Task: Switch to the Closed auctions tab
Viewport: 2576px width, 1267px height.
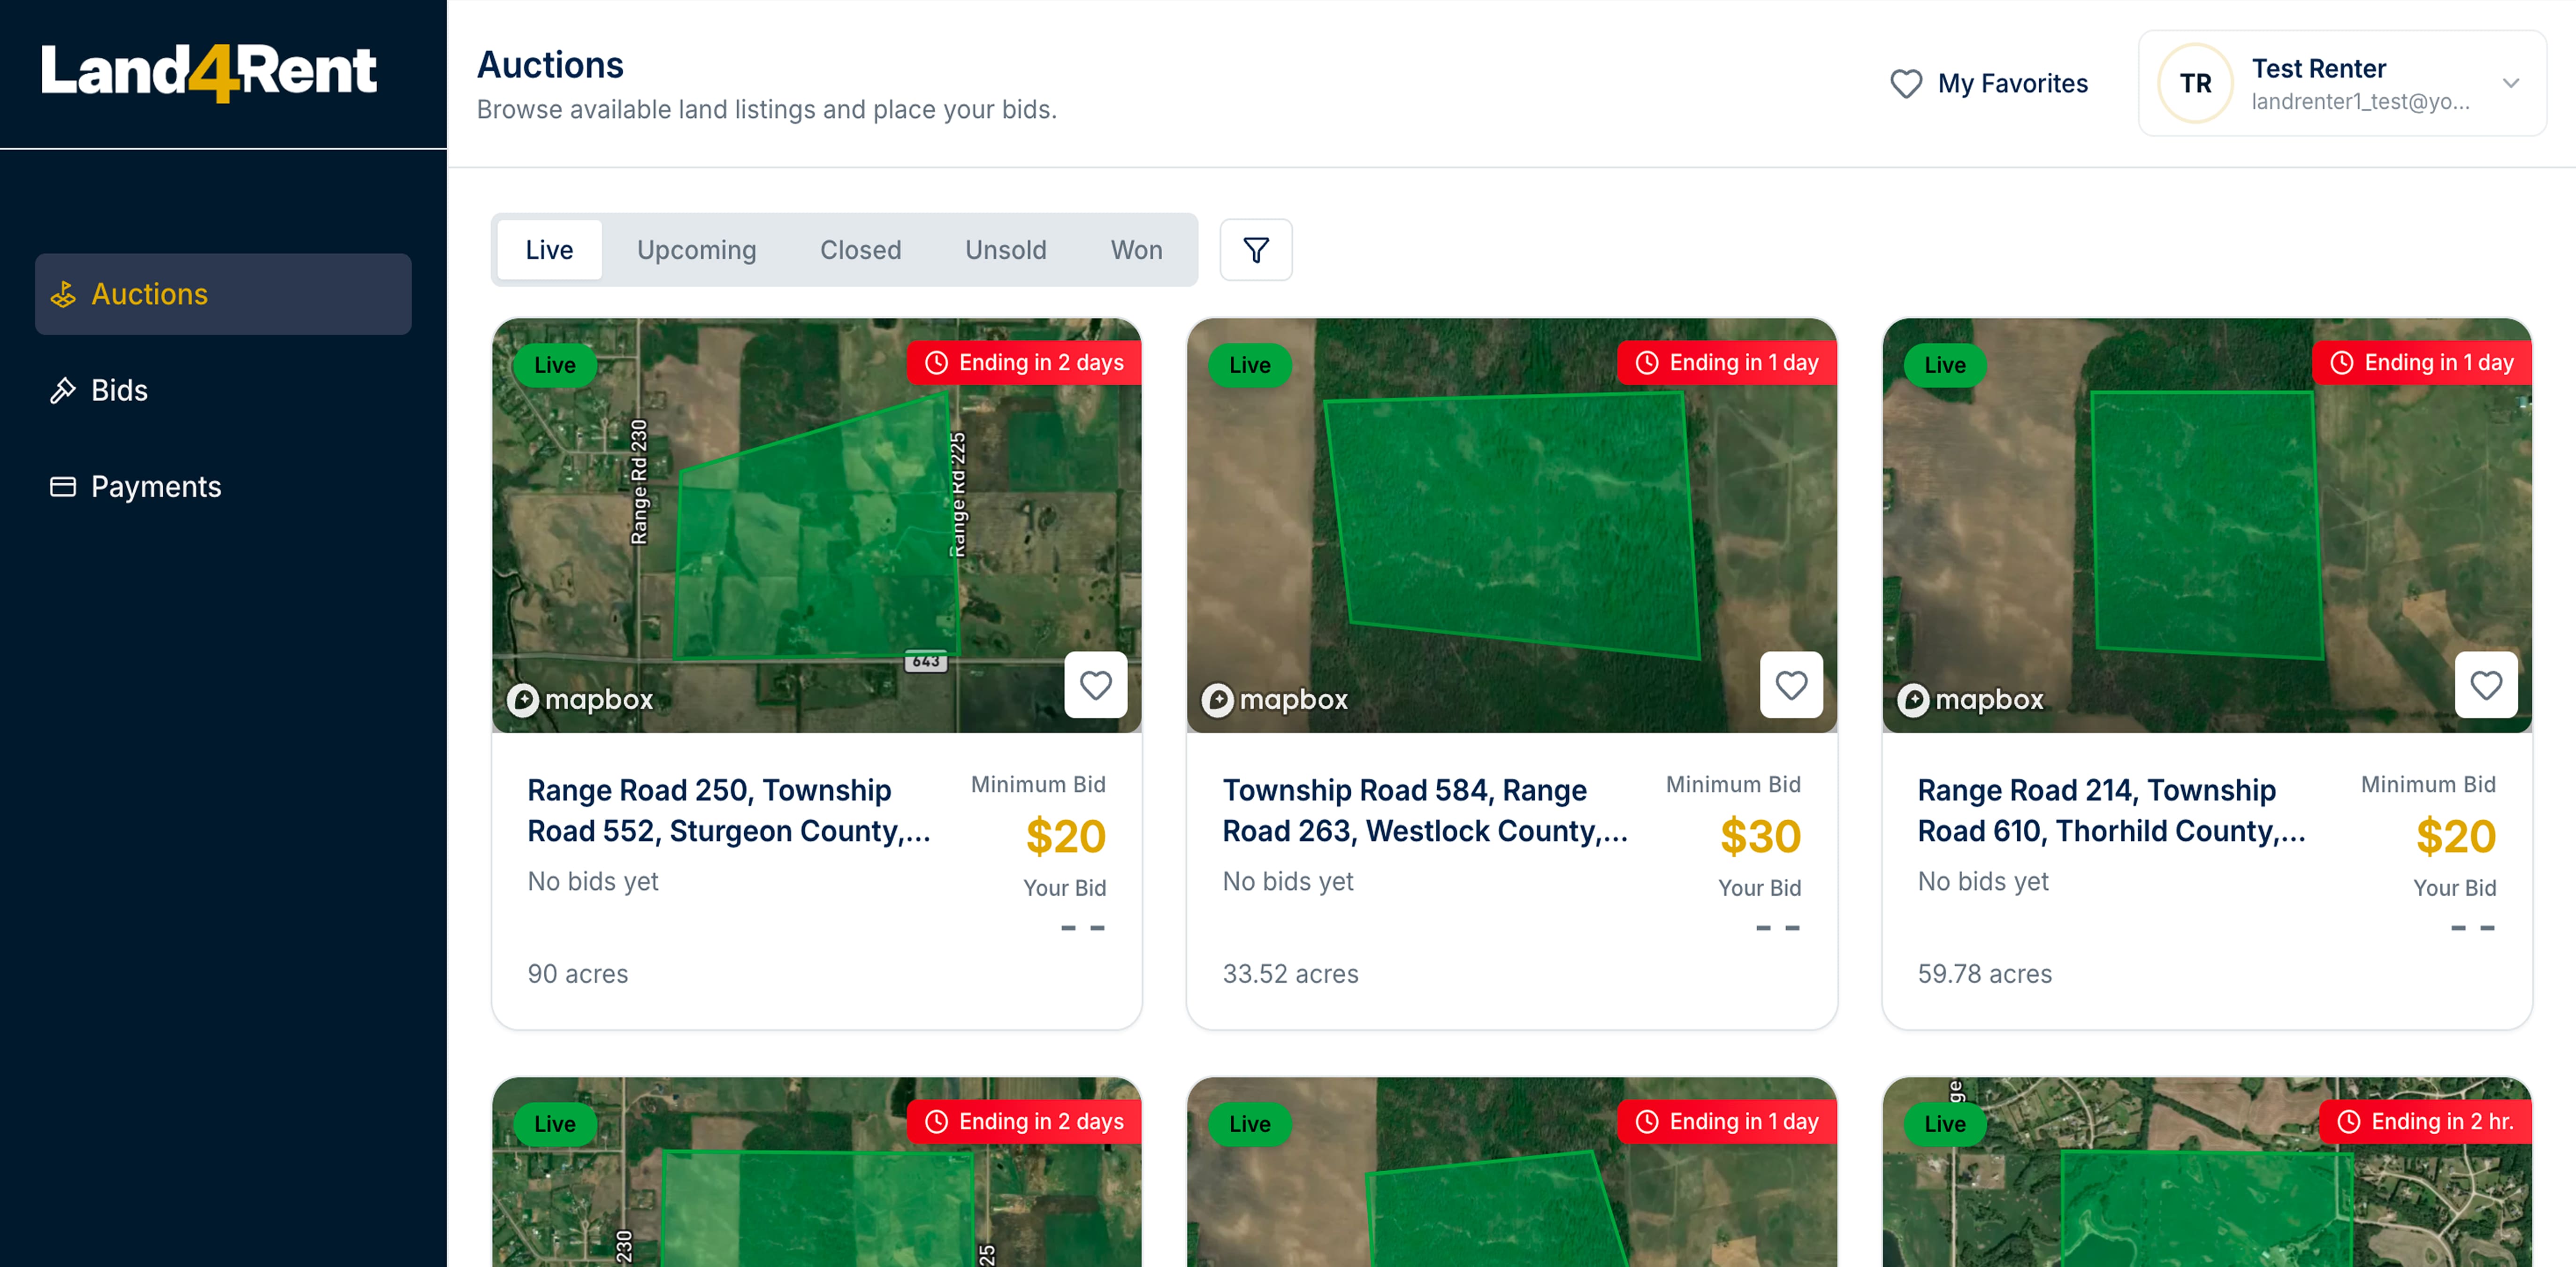Action: [860, 250]
